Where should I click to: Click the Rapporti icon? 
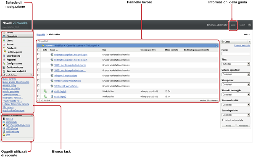4,60
